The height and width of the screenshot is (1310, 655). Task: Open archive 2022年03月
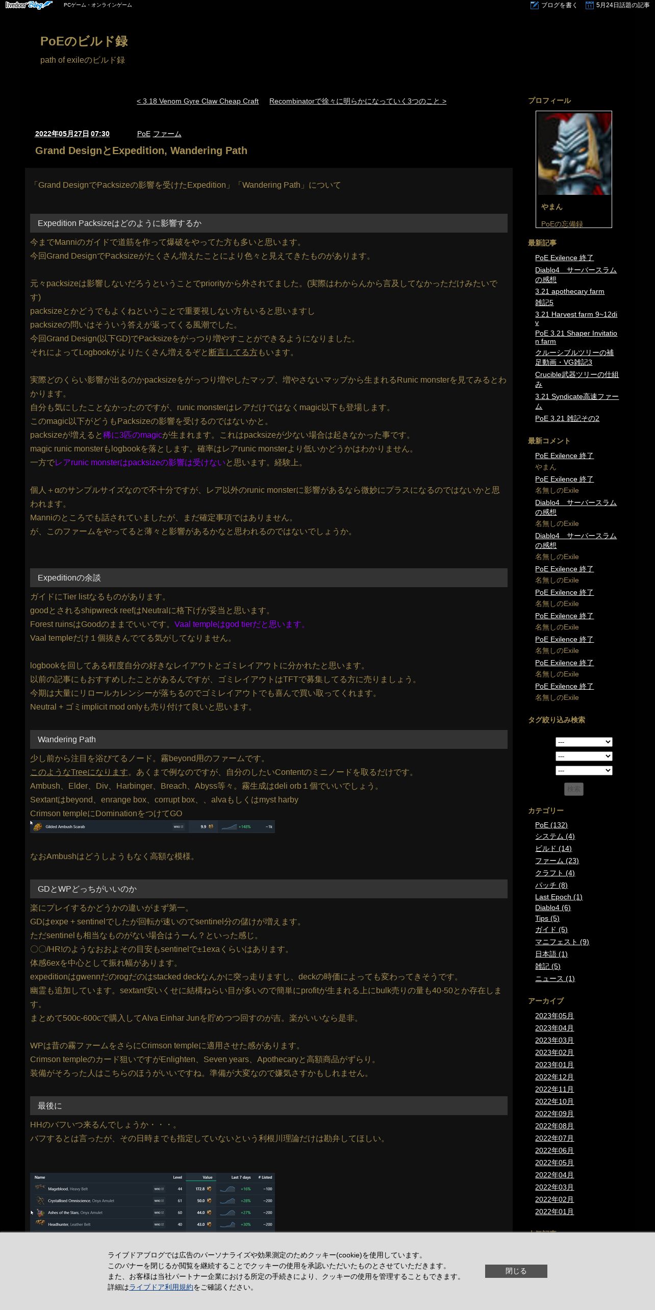click(x=555, y=1187)
